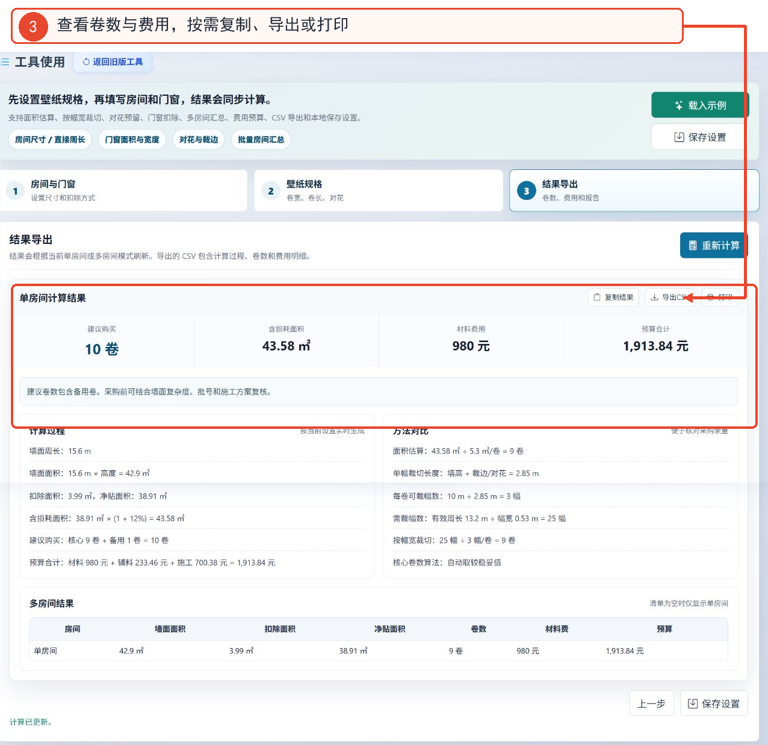Click the status text 计算已更新。

(31, 722)
